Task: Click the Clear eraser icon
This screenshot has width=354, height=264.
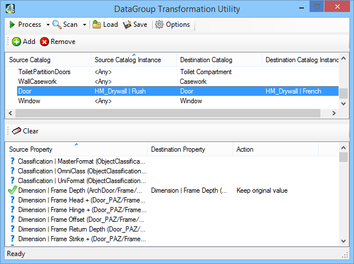Action: tap(17, 131)
